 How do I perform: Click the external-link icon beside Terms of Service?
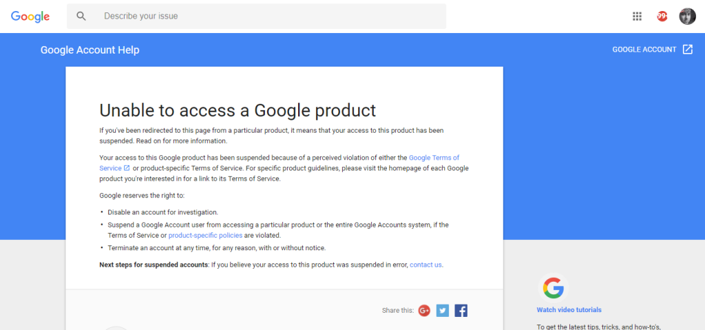127,168
